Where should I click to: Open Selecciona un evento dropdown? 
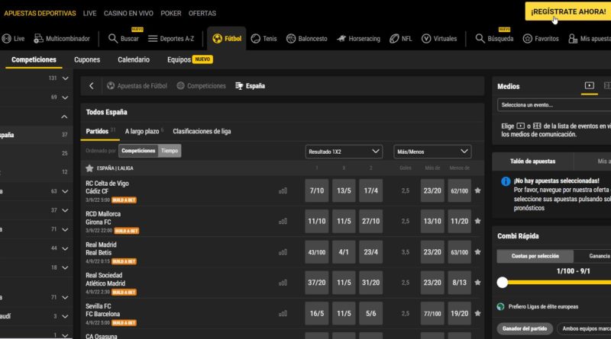pos(554,105)
